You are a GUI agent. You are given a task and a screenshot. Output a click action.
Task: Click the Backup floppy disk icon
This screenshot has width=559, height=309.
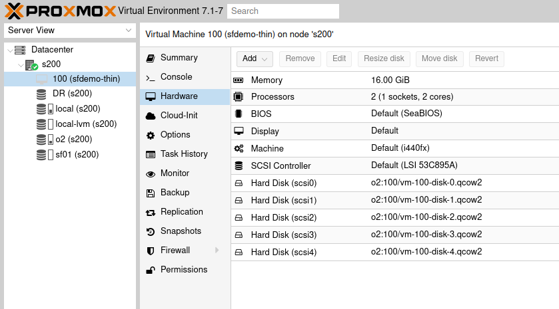click(x=151, y=193)
